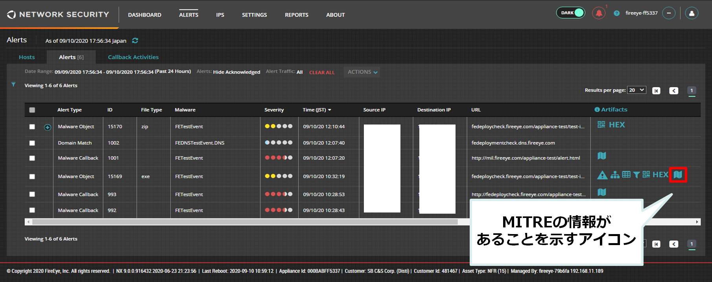Select page 1 in top pager
This screenshot has width=712, height=282.
tap(692, 91)
